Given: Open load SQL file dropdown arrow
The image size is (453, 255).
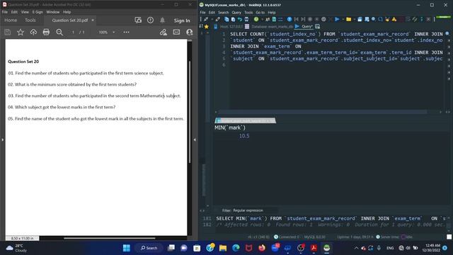Looking at the screenshot, I should click(x=354, y=19).
